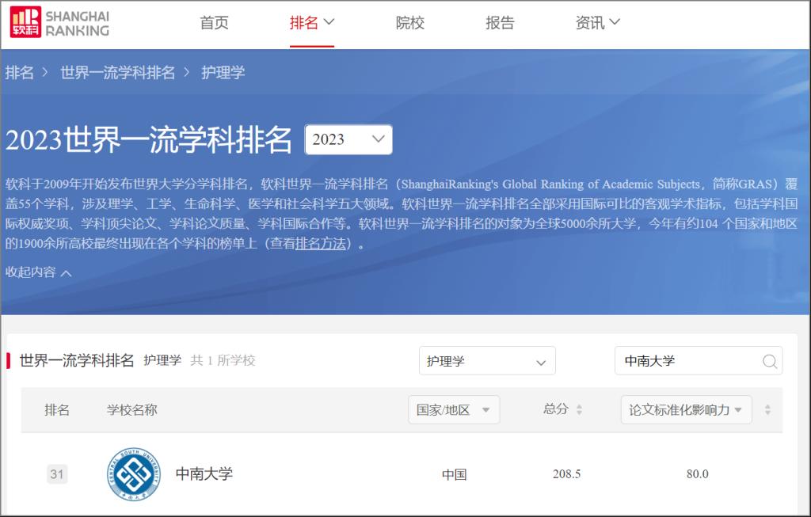Click 世界一流学科排名 in the breadcrumb

pyautogui.click(x=117, y=73)
